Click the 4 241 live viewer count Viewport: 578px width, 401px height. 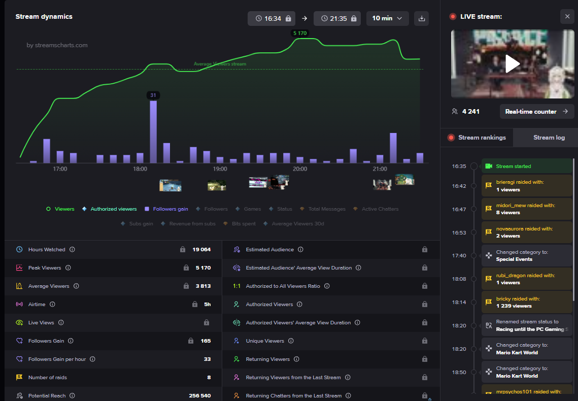(x=471, y=112)
